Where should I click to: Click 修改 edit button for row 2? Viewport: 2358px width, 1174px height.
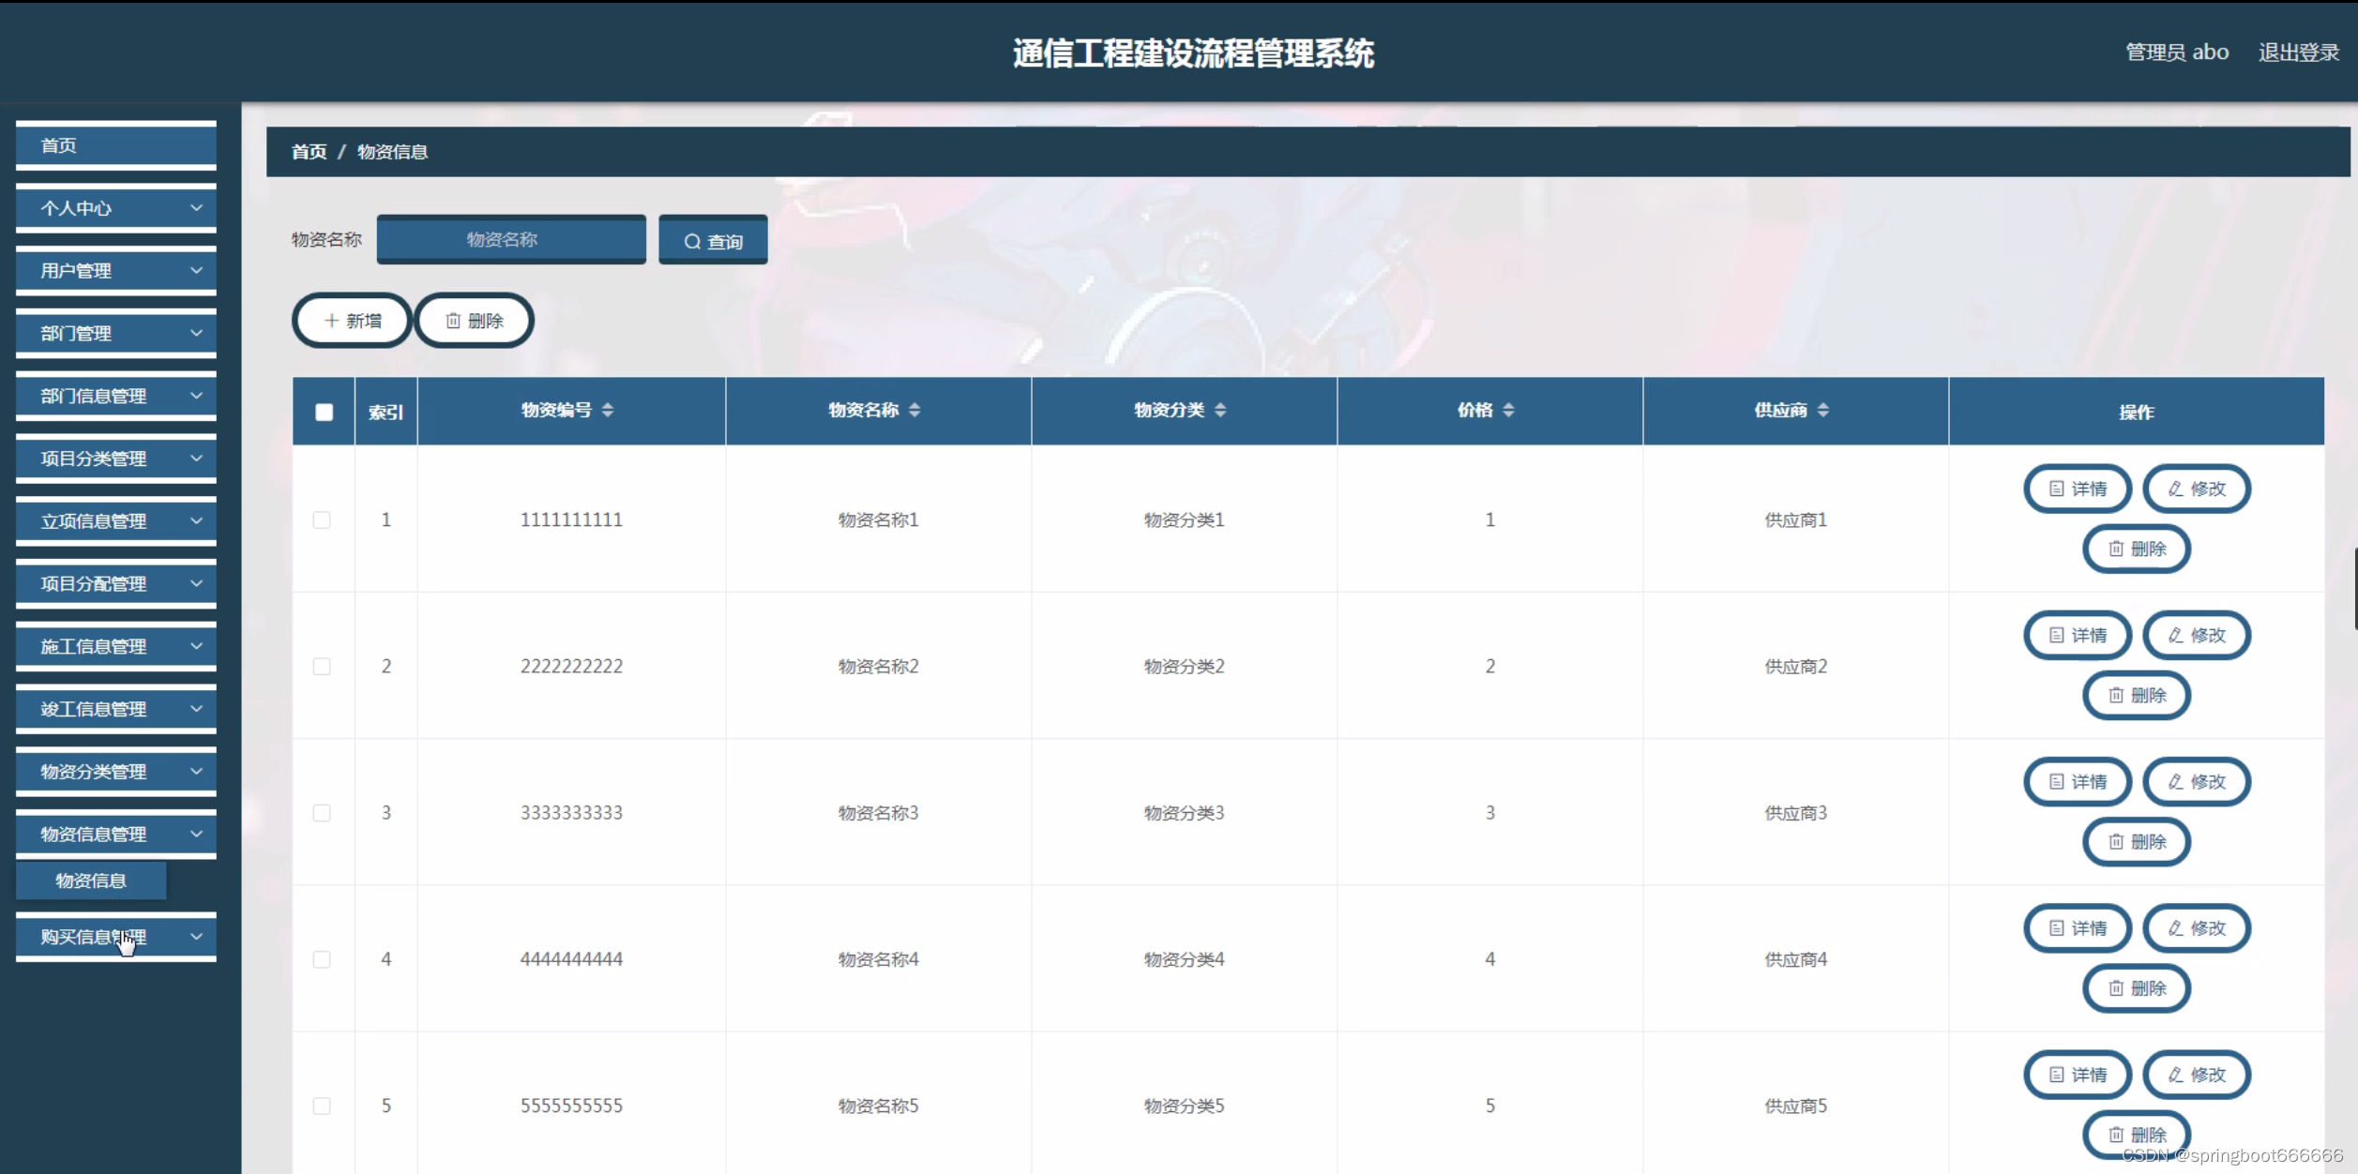click(x=2197, y=636)
